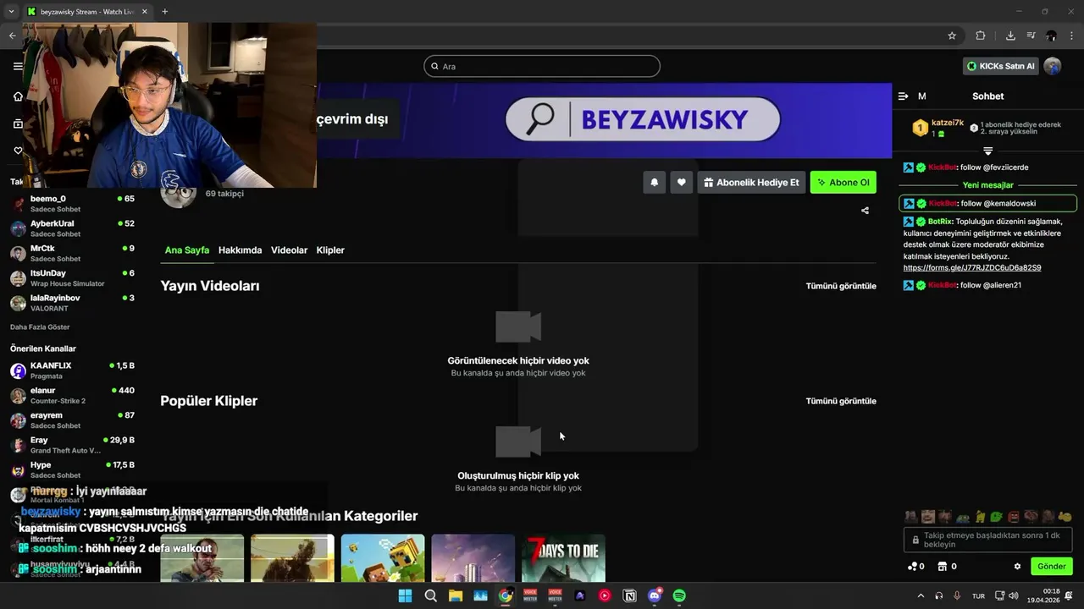Open erayrem recommended channel
This screenshot has width=1084, height=609.
coord(72,420)
